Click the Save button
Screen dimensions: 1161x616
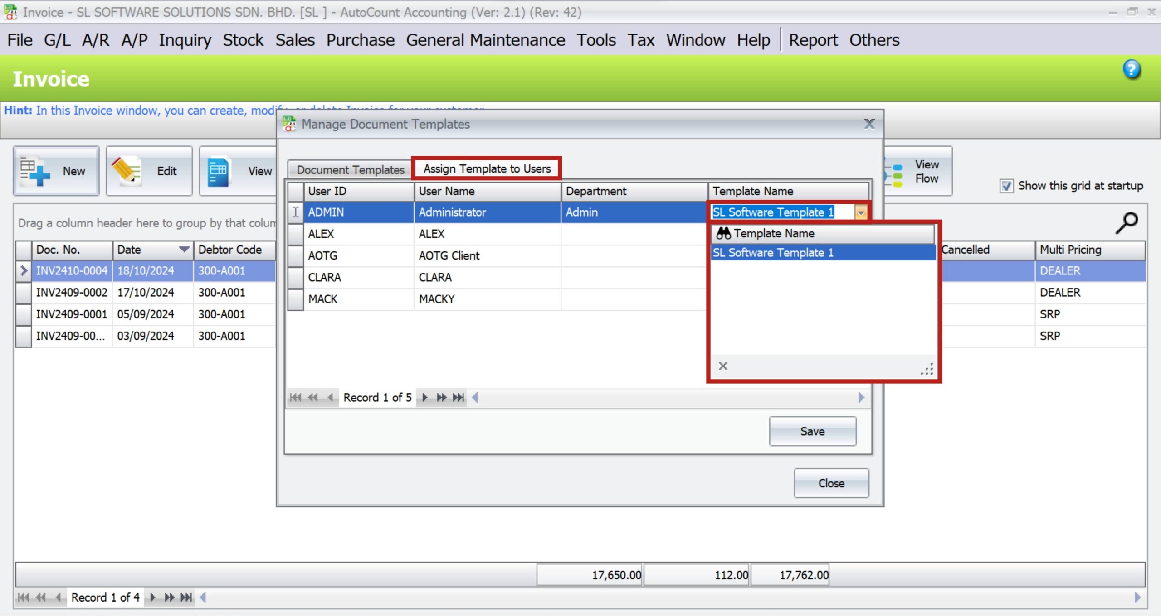(812, 431)
